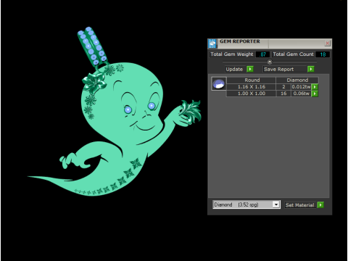The width and height of the screenshot is (348, 261).
Task: Click the Total Gem Count value 18
Action: [323, 54]
